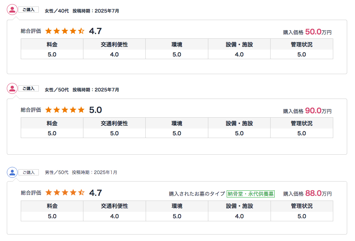Viewport: 355px width, 241px height.
Task: Click the 交通利便性 header in the second review
Action: coord(114,123)
